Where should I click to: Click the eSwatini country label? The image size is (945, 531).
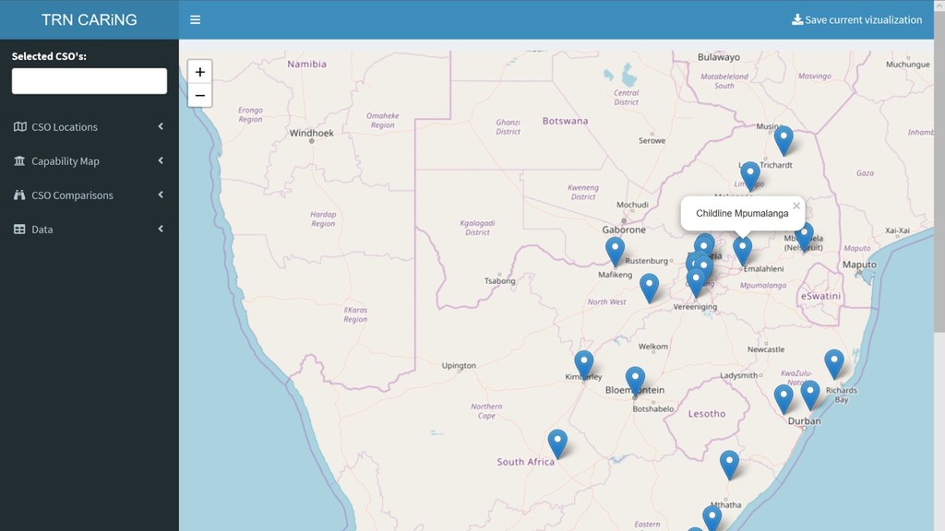pos(820,296)
